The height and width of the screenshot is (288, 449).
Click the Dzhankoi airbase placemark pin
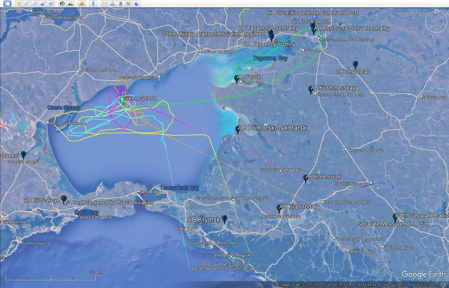pos(23,155)
